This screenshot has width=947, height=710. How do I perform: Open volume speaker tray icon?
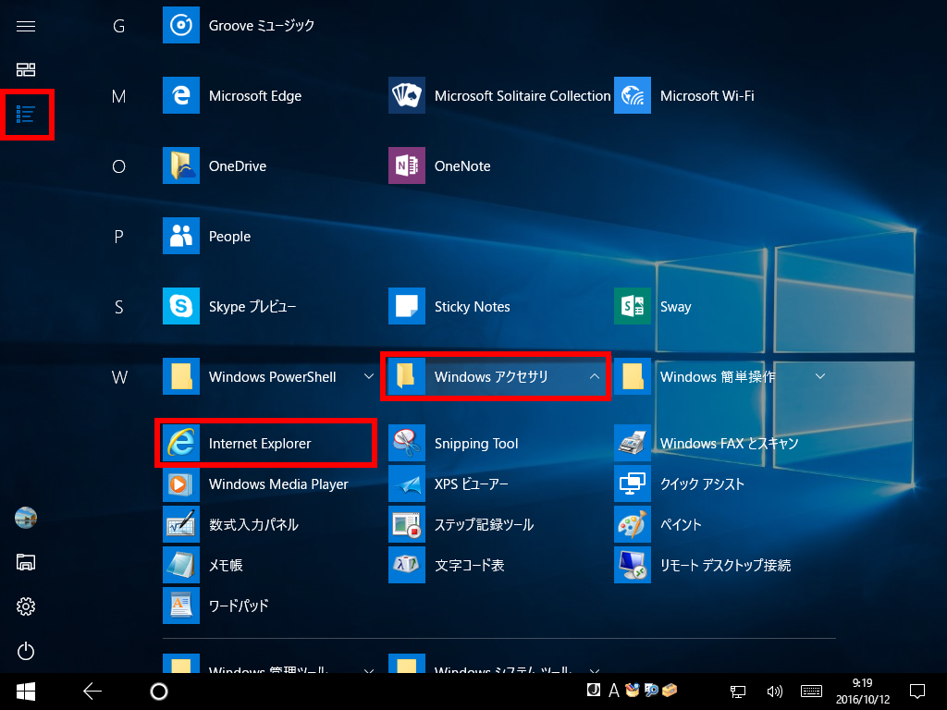(774, 692)
